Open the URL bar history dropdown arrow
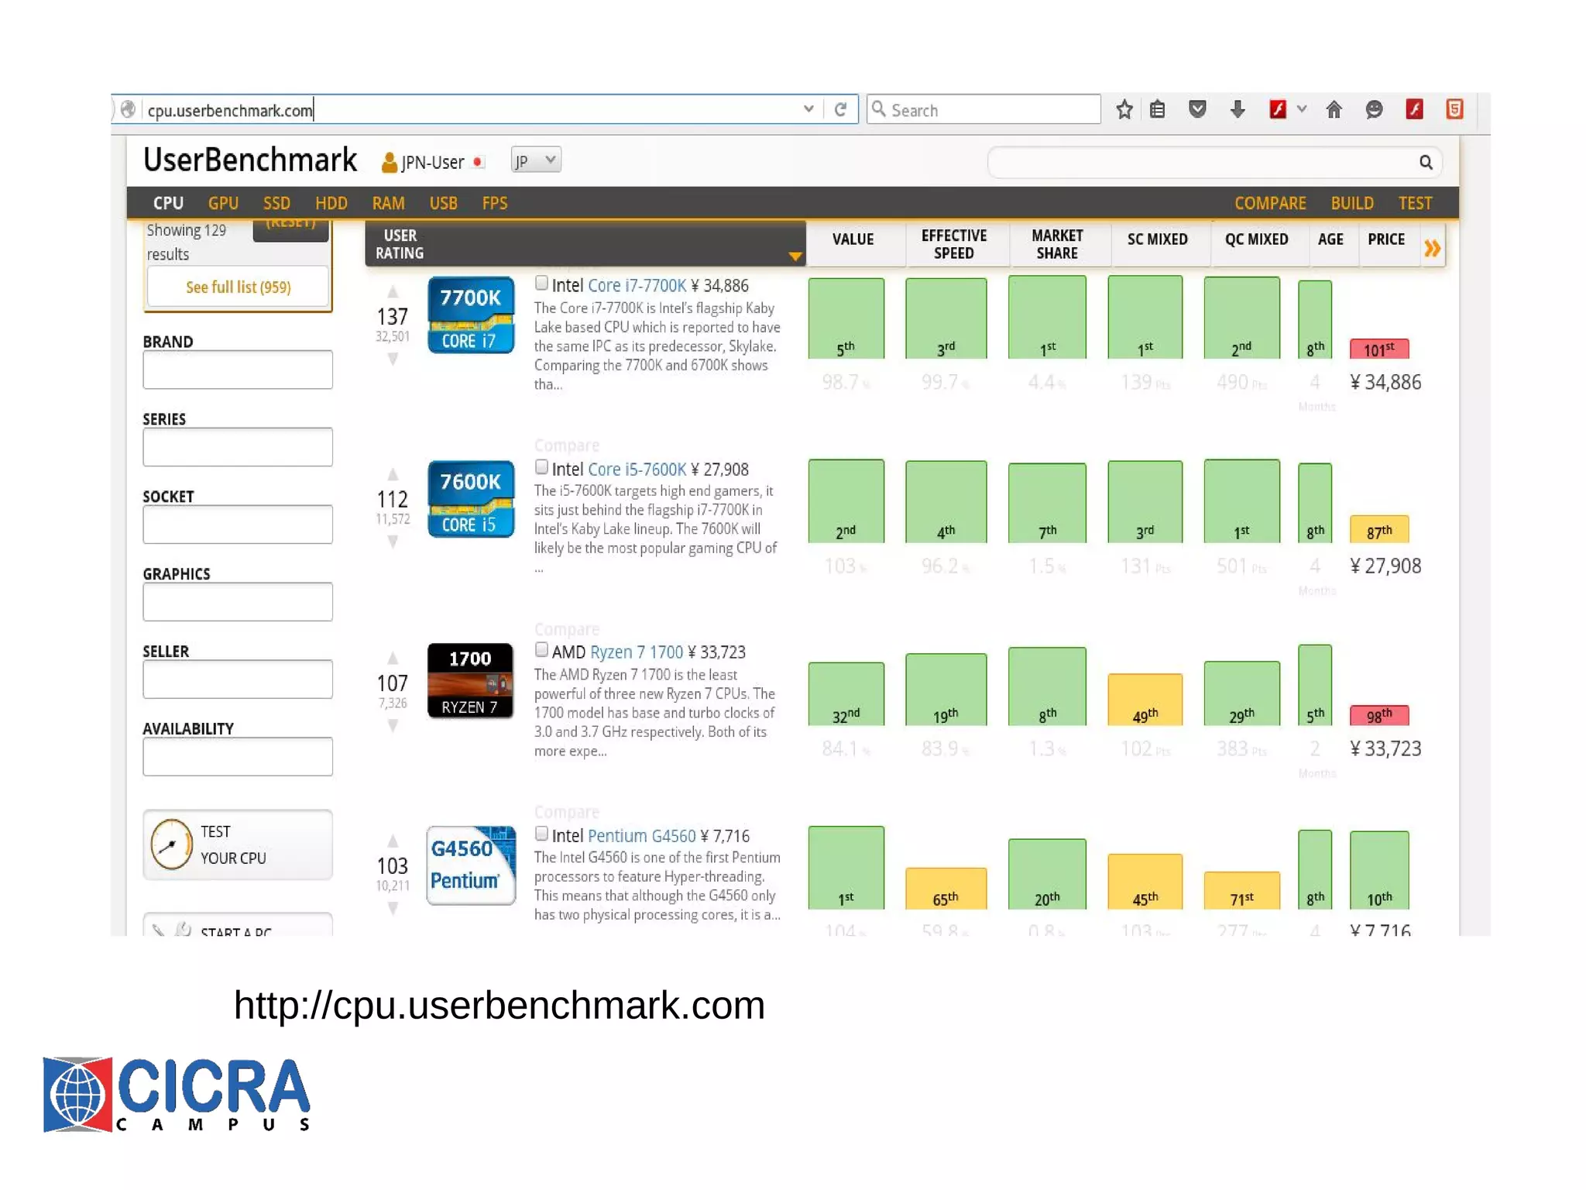The width and height of the screenshot is (1586, 1190). click(x=808, y=109)
